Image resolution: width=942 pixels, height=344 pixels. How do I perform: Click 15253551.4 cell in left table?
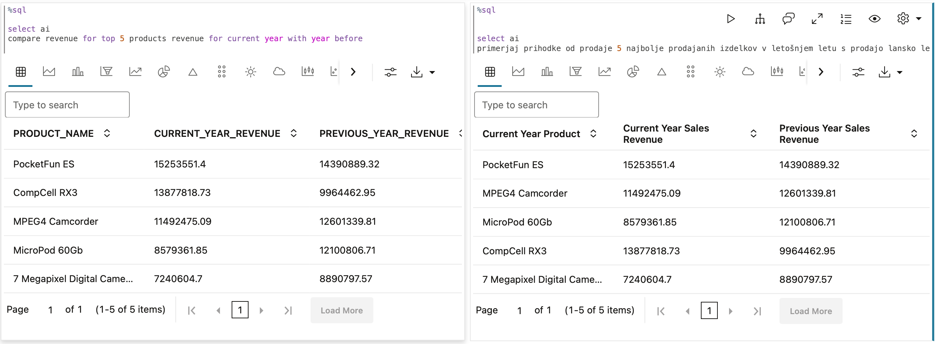click(x=179, y=164)
